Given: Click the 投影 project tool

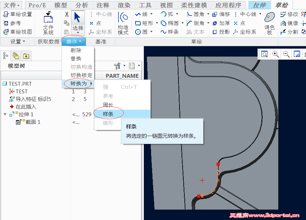Looking at the screenshot, I should [221, 32].
